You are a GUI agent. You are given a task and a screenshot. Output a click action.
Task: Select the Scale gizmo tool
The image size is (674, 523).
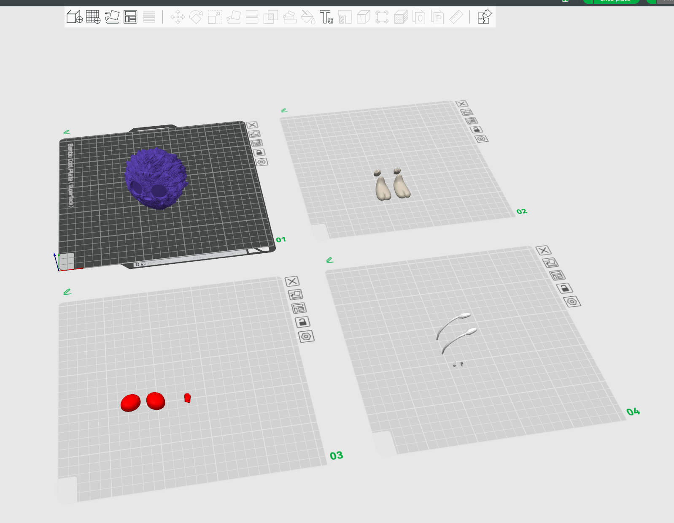click(215, 17)
